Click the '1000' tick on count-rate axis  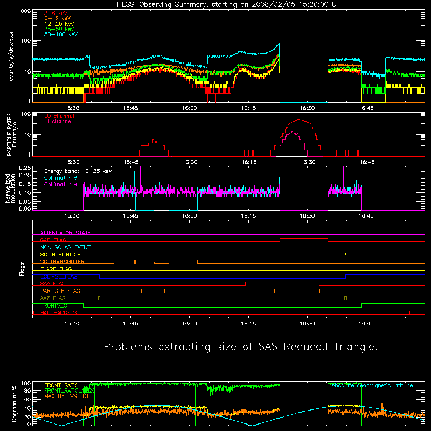[x=24, y=11]
